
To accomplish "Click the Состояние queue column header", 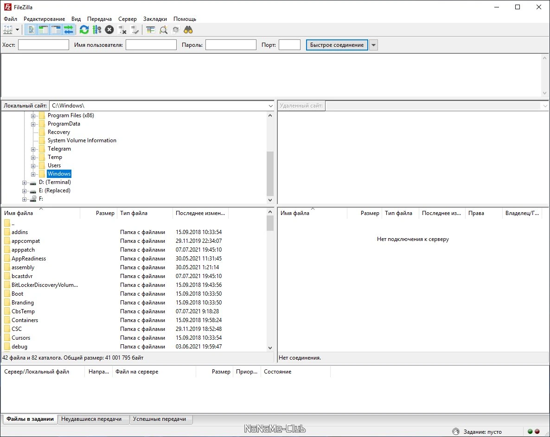I will tap(295, 372).
